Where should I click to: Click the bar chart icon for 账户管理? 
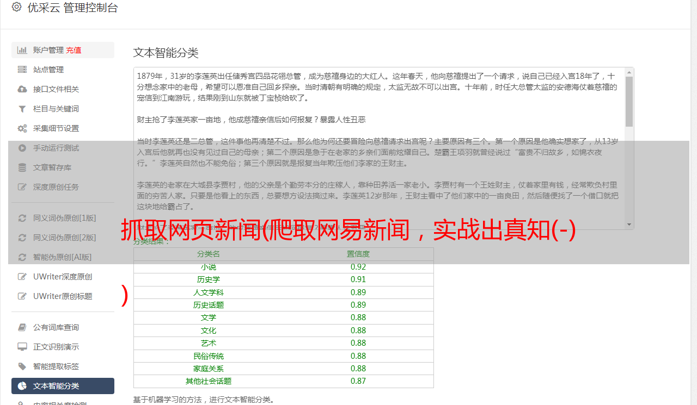pos(22,50)
